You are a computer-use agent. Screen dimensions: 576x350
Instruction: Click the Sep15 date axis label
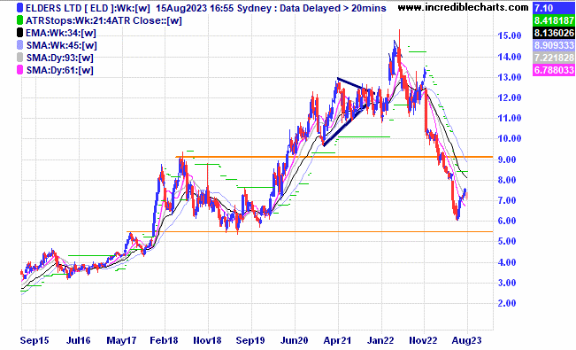pos(35,340)
